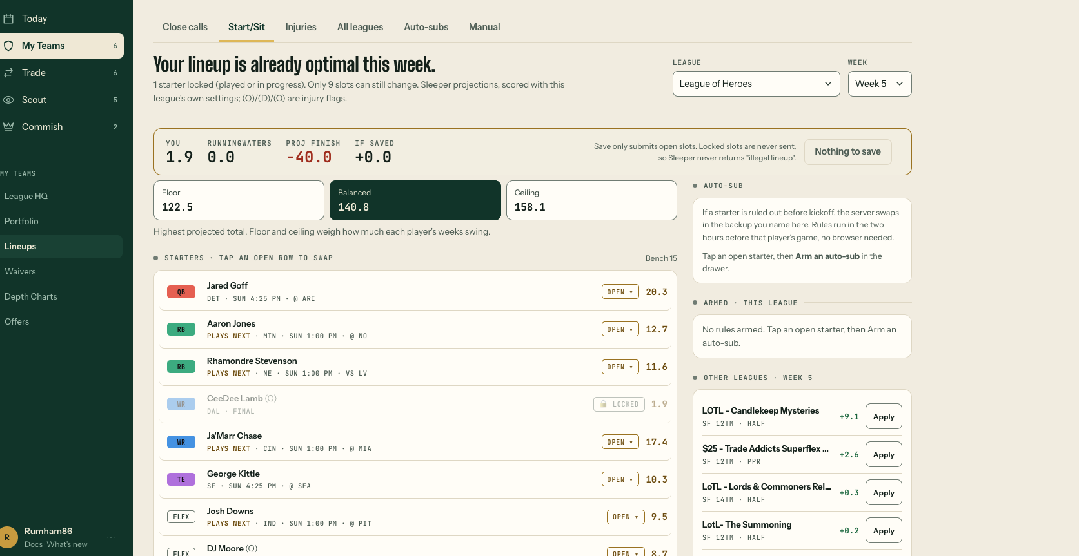
Task: Click the Commish crown icon
Action: click(x=8, y=127)
